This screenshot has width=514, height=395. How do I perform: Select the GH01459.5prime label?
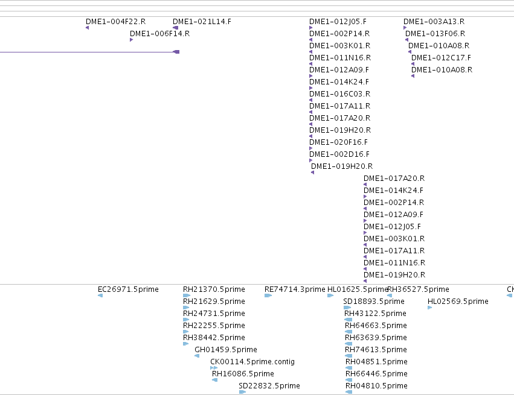(226, 350)
